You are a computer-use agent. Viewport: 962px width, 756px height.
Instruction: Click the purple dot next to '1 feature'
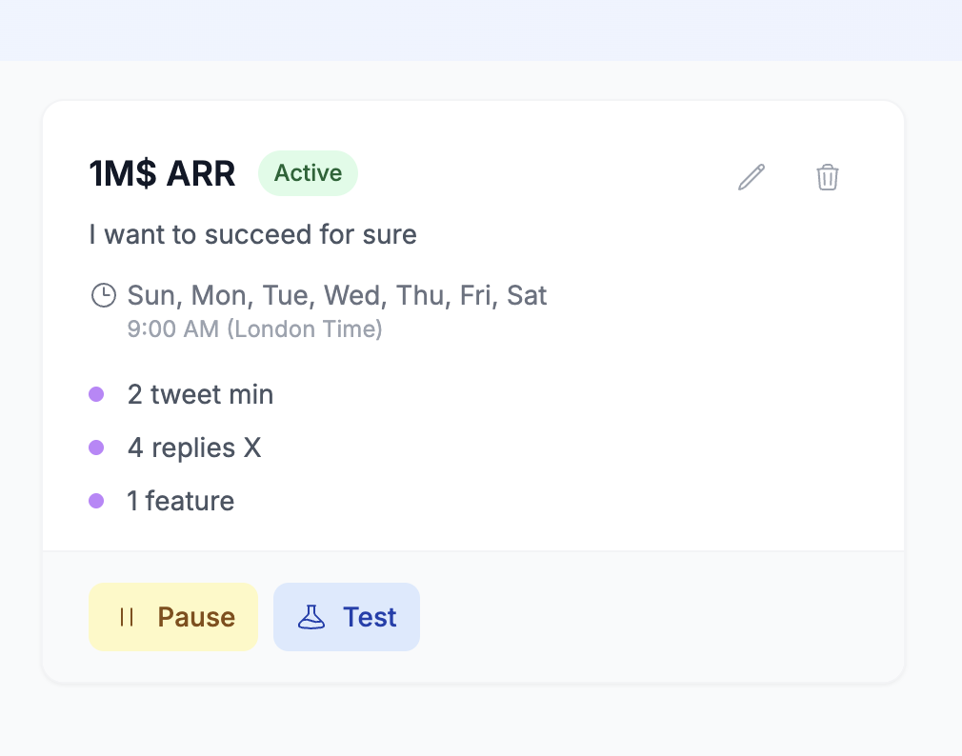click(96, 500)
